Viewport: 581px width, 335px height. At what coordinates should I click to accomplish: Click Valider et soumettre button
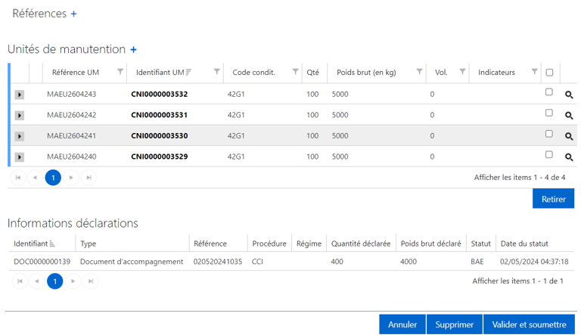click(529, 324)
